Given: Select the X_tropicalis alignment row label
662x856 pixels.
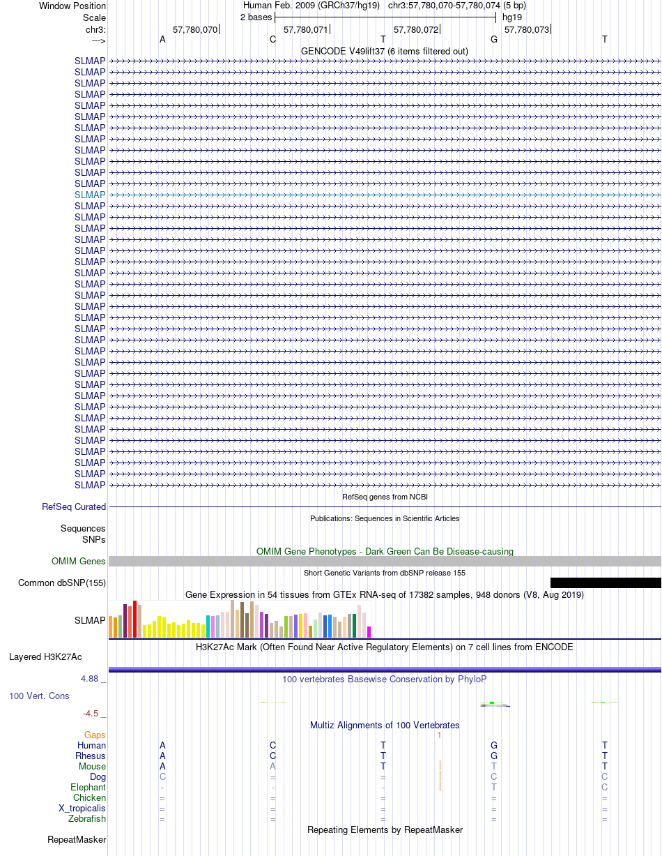Looking at the screenshot, I should click(x=82, y=808).
